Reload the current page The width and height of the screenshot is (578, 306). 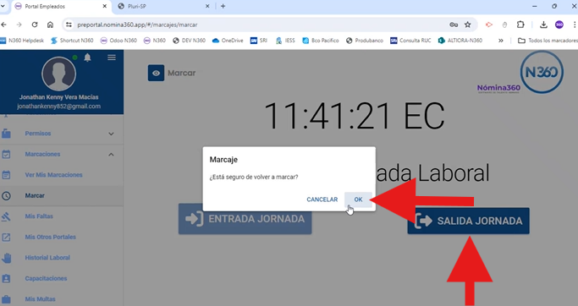point(35,25)
